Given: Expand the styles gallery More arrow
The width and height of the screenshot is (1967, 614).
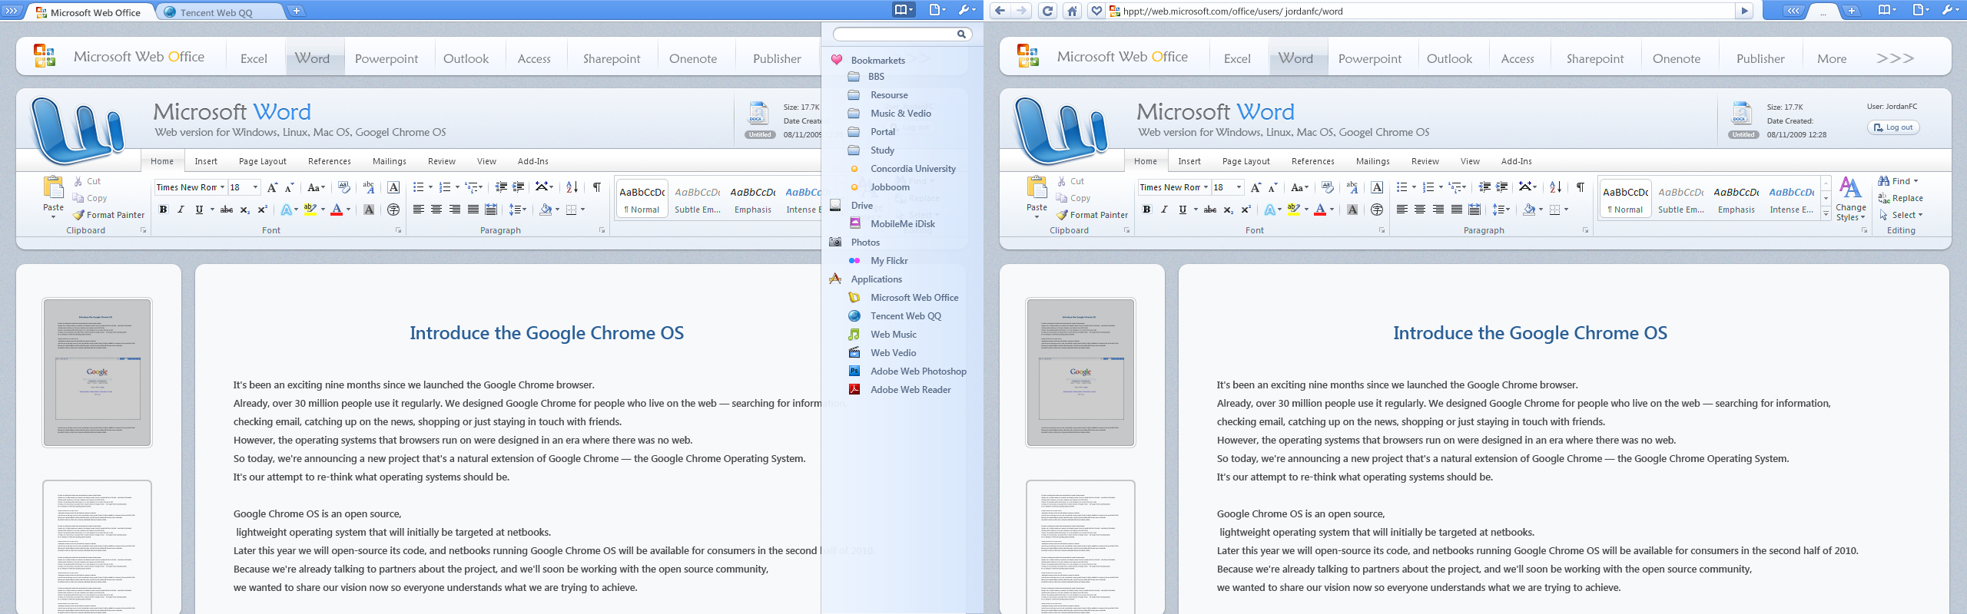Looking at the screenshot, I should (x=1826, y=215).
